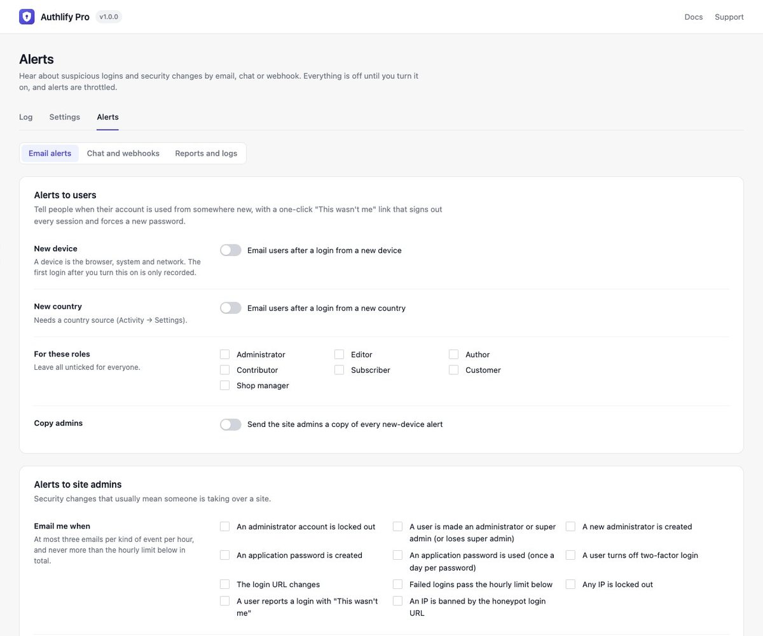Check 'An application password is created'
The image size is (763, 636).
[x=224, y=555]
